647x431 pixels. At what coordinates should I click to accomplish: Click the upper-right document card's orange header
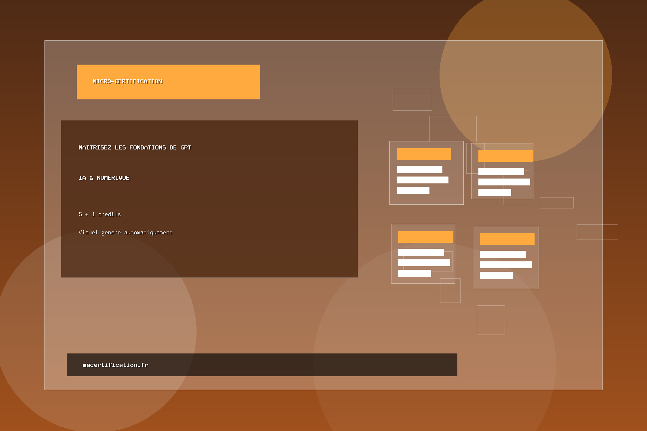[x=505, y=156]
